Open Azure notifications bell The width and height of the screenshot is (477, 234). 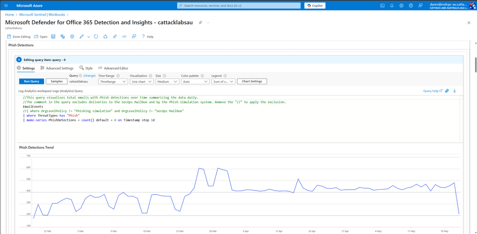(392, 6)
